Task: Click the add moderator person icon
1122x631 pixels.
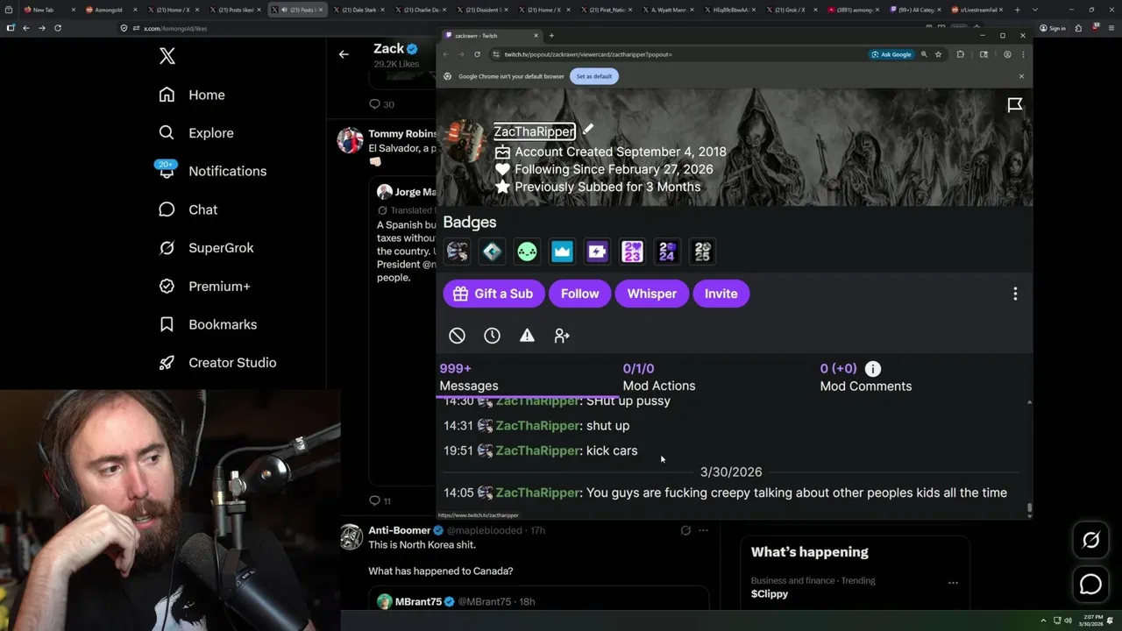Action: click(562, 336)
